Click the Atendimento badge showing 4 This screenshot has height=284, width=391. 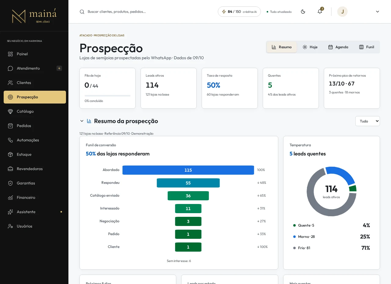click(59, 68)
